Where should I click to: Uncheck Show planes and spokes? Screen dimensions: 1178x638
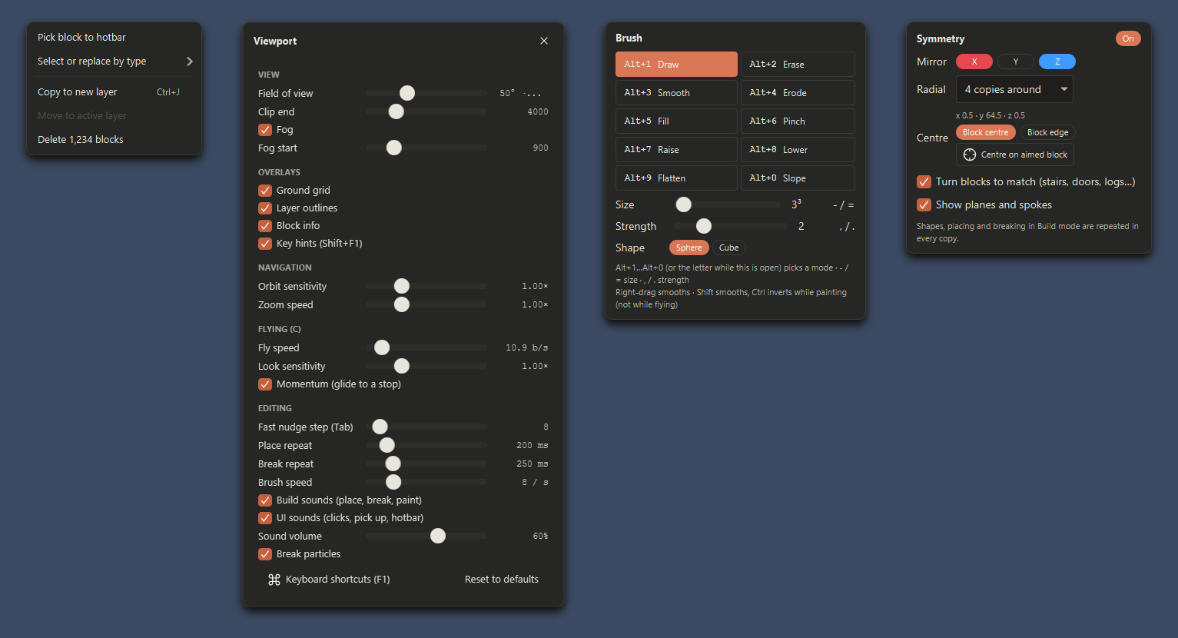pos(924,205)
